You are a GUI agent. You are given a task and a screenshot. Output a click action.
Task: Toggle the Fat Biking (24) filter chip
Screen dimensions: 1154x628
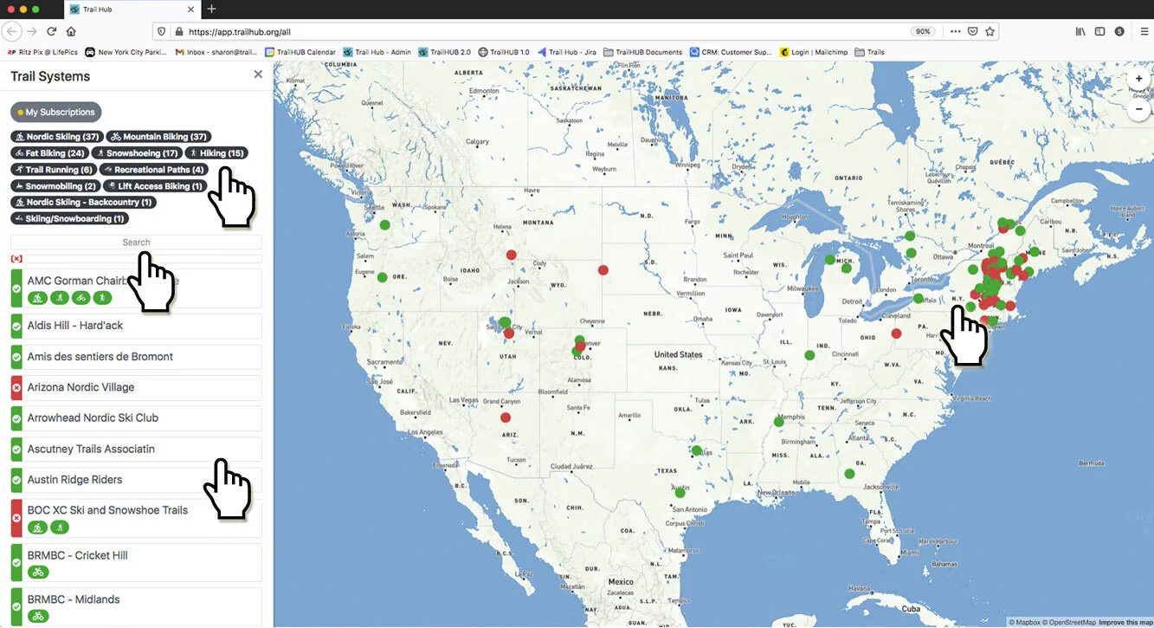(49, 153)
